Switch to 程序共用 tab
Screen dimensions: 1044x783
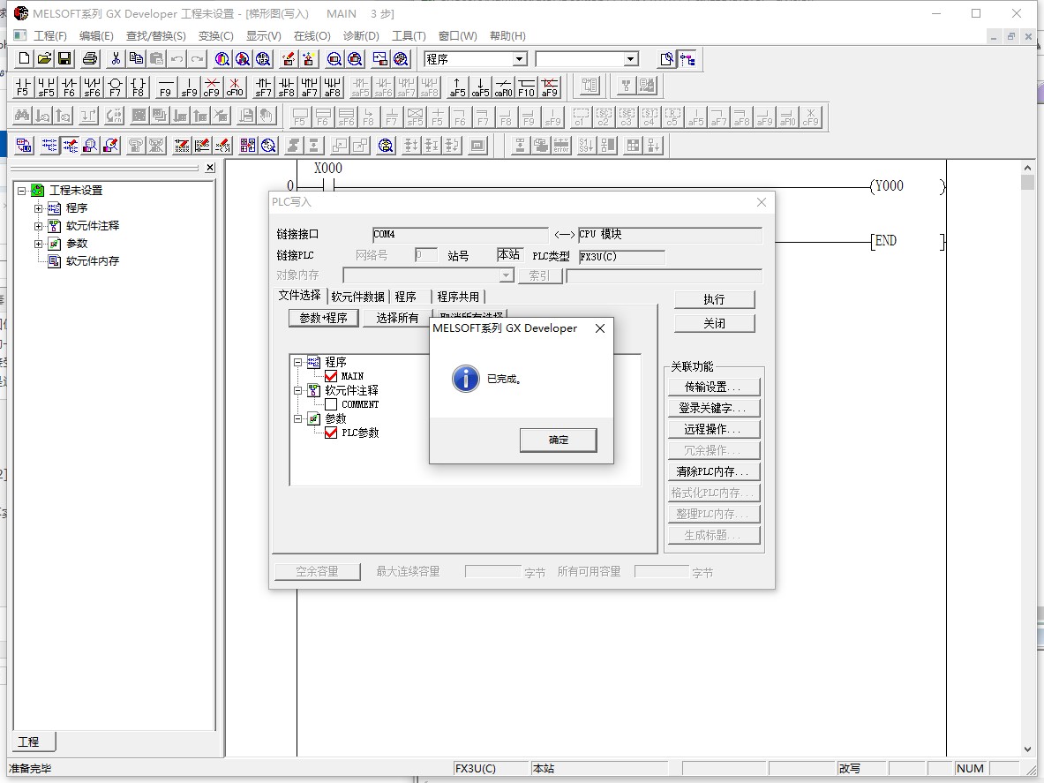pos(458,297)
